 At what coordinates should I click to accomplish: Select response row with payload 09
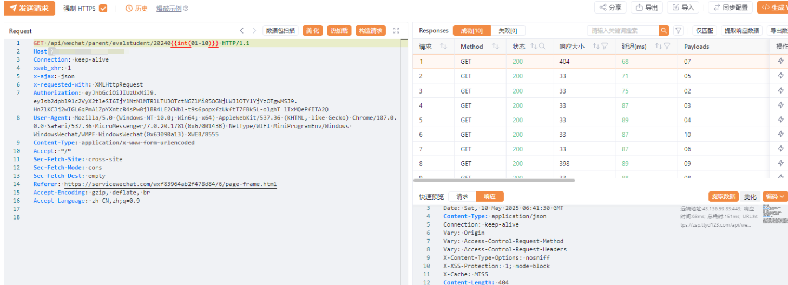(600, 163)
